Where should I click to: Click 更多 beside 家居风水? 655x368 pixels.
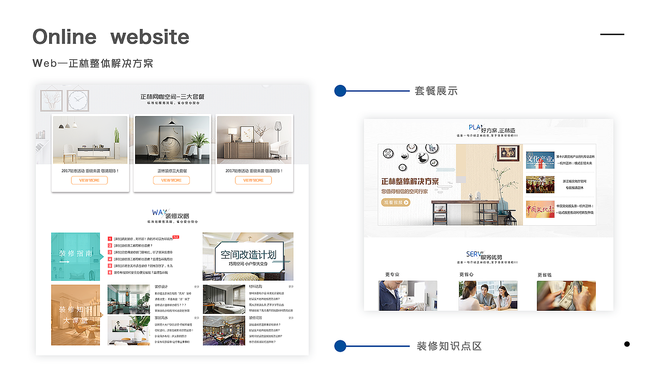click(x=197, y=318)
